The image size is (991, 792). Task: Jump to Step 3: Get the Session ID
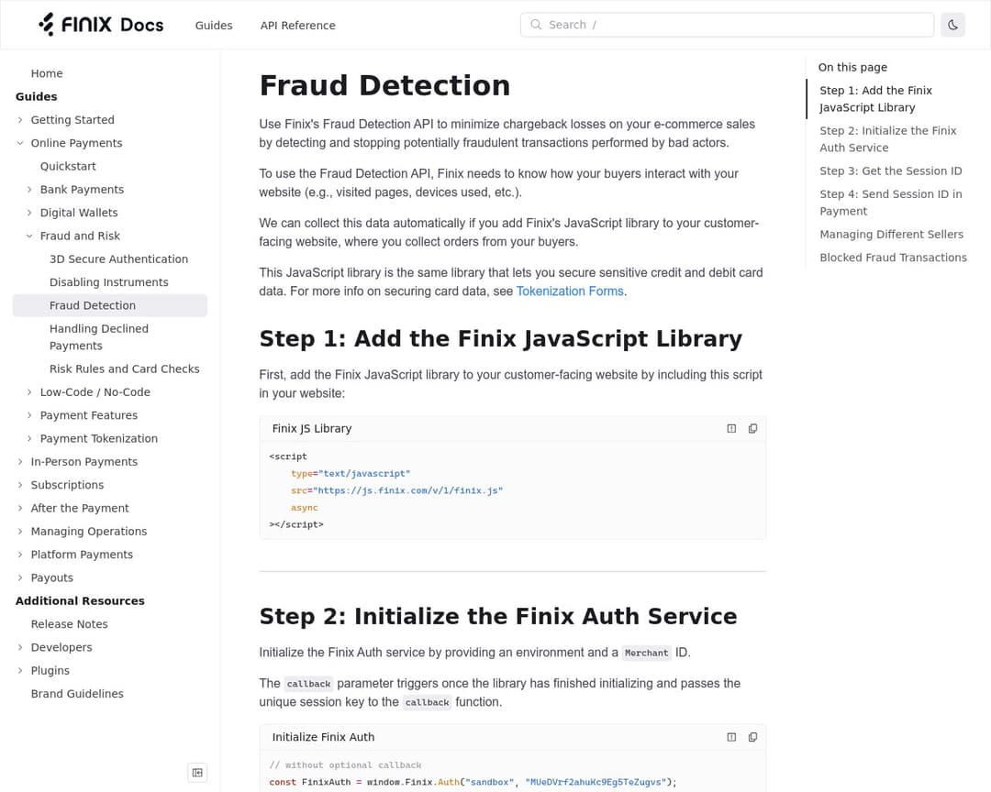click(890, 171)
